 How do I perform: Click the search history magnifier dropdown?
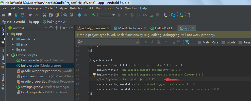click(x=80, y=42)
